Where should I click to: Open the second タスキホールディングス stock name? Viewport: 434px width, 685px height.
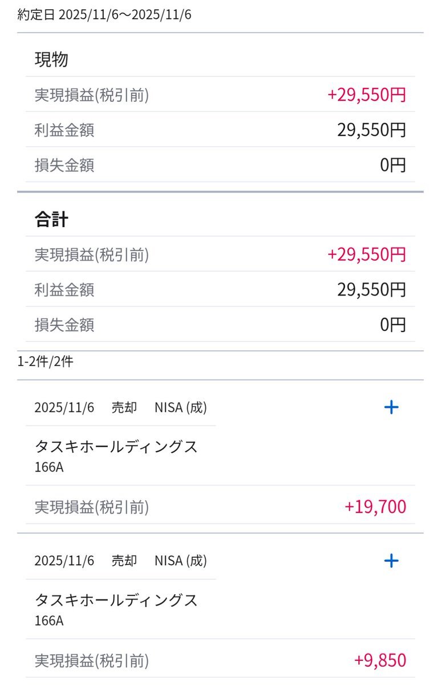pos(116,600)
